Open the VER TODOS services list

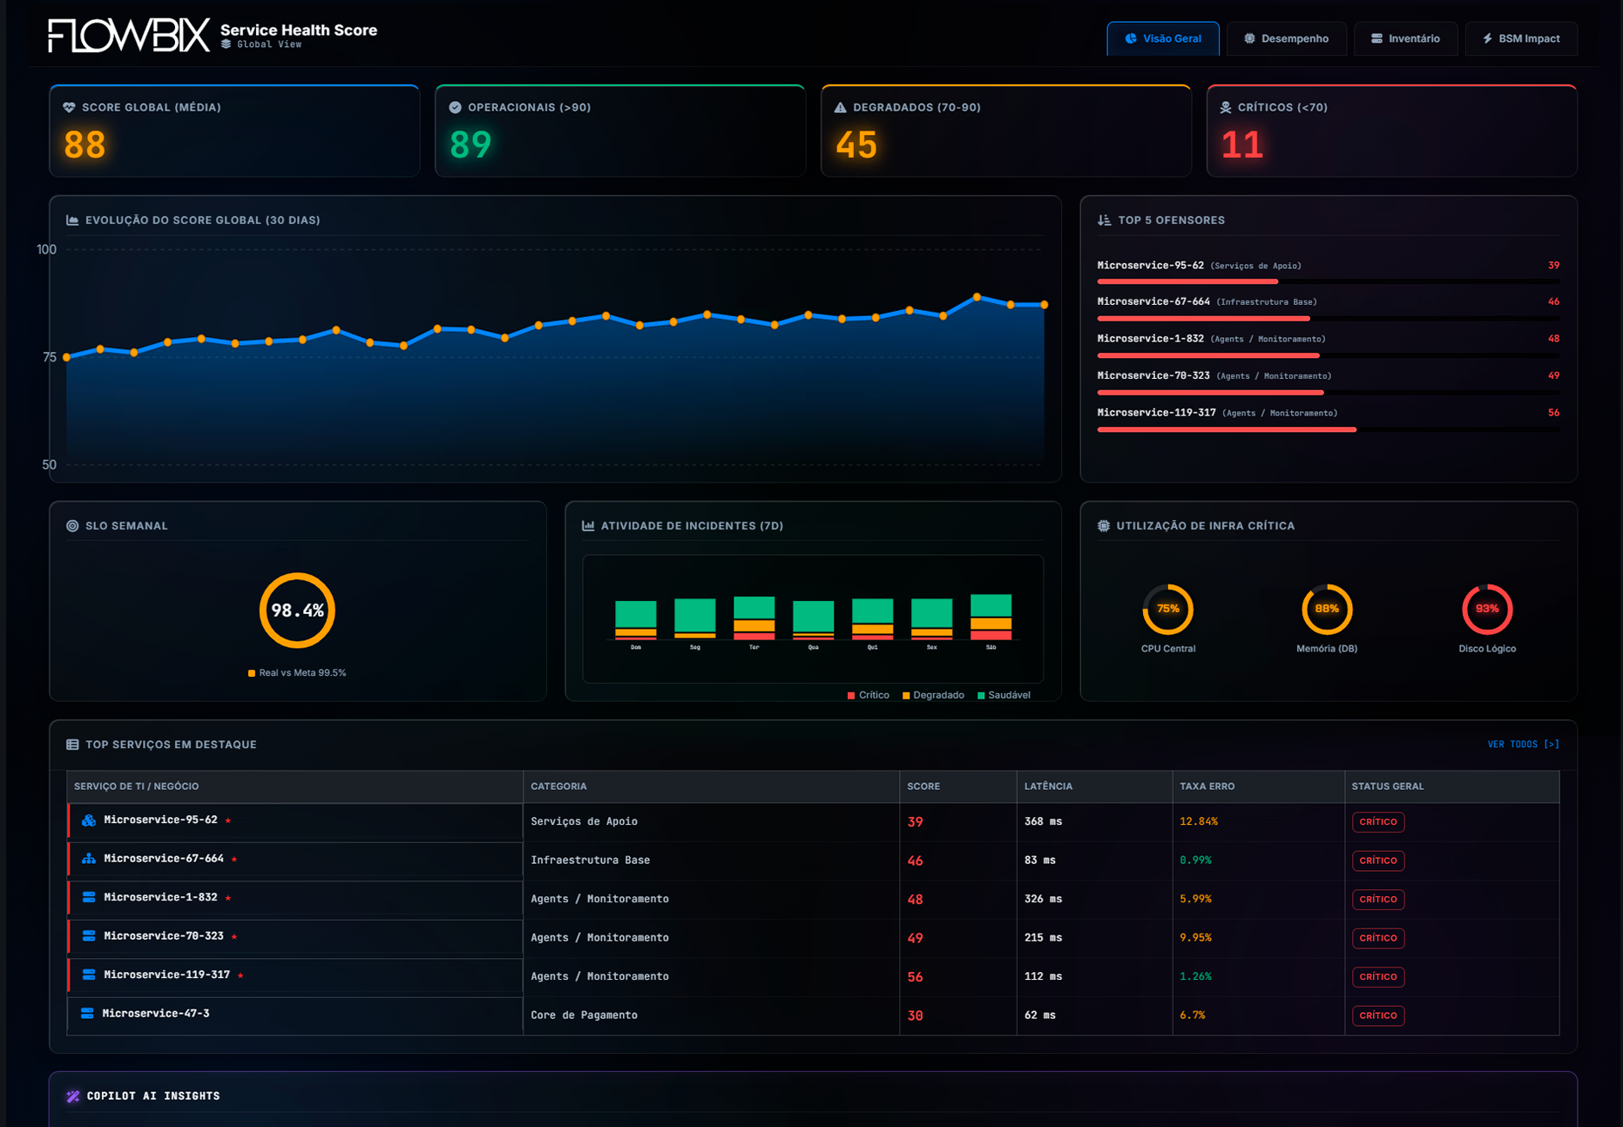(x=1523, y=744)
